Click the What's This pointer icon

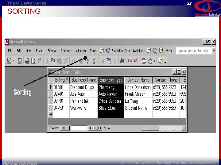point(108,50)
